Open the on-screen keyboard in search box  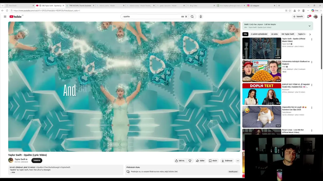(x=182, y=17)
